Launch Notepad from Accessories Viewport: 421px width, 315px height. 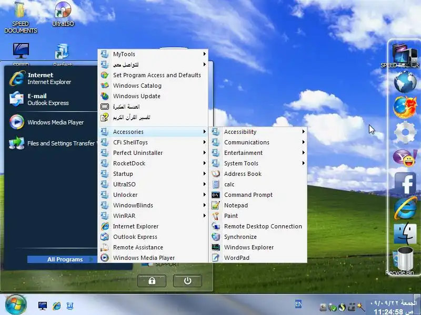click(258, 205)
